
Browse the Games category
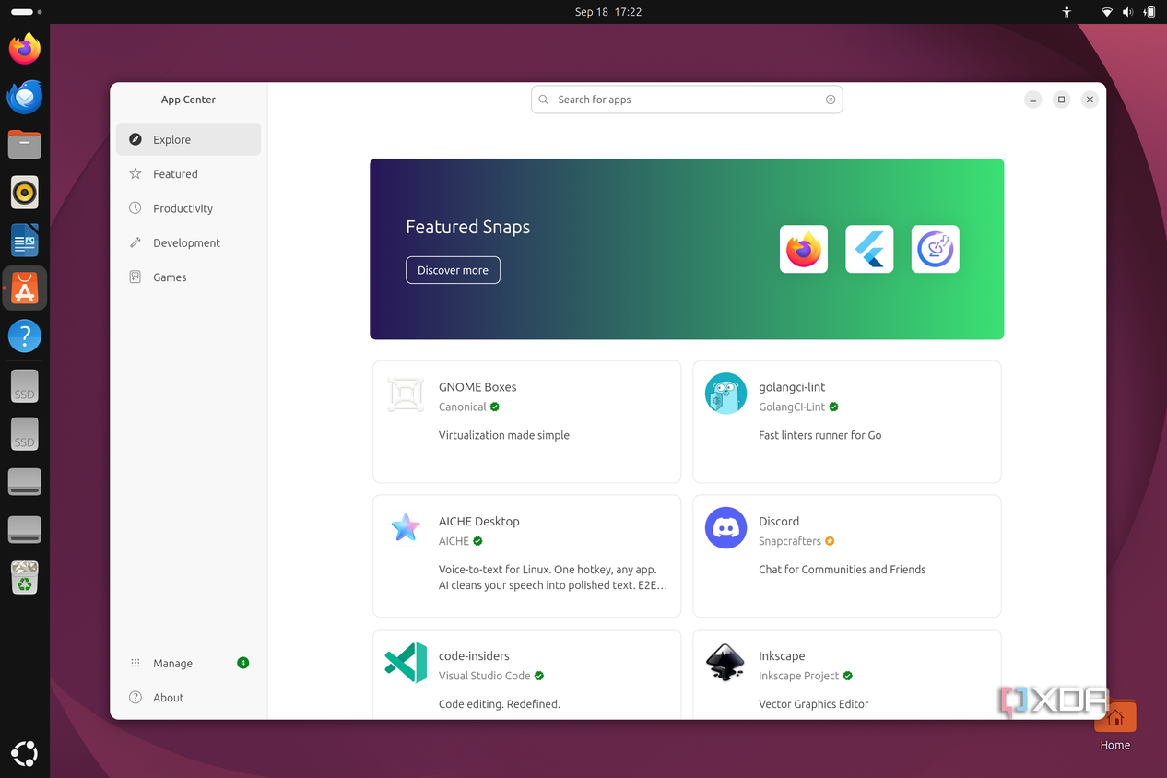[188, 277]
